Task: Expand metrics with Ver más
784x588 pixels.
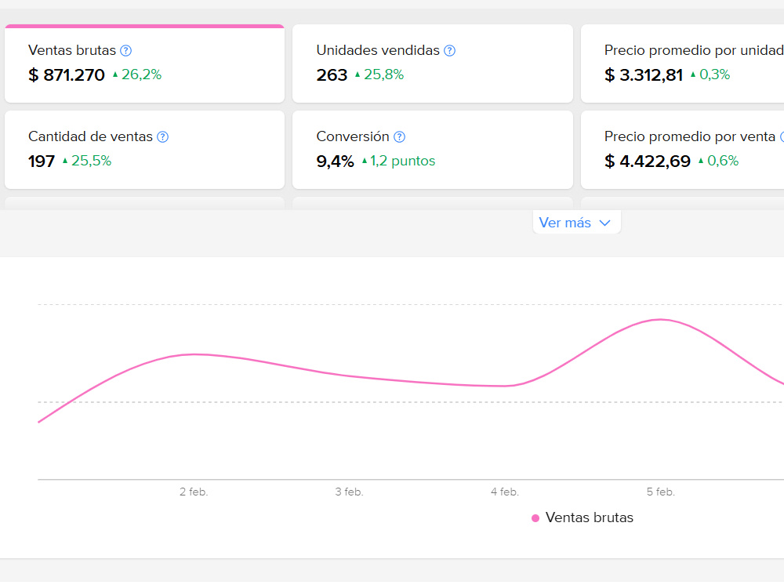Action: tap(576, 222)
